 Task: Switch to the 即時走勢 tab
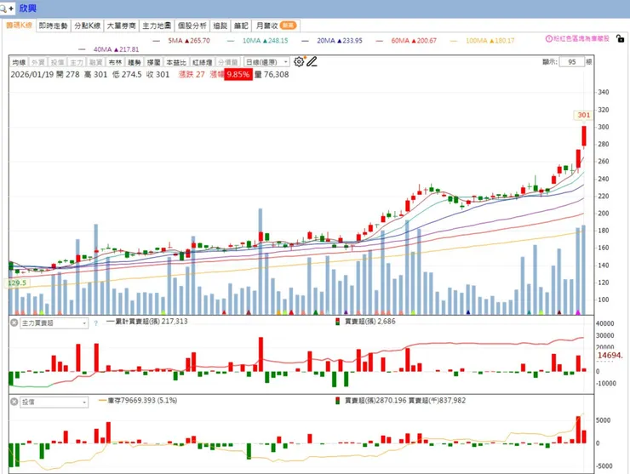pyautogui.click(x=53, y=26)
